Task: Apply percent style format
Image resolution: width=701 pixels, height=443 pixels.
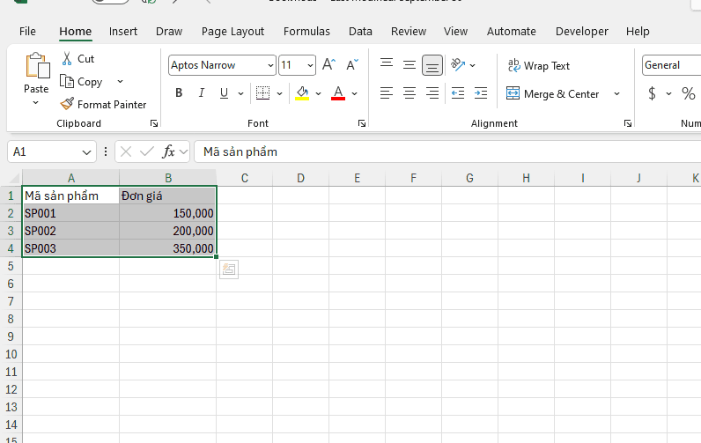Action: [x=689, y=93]
